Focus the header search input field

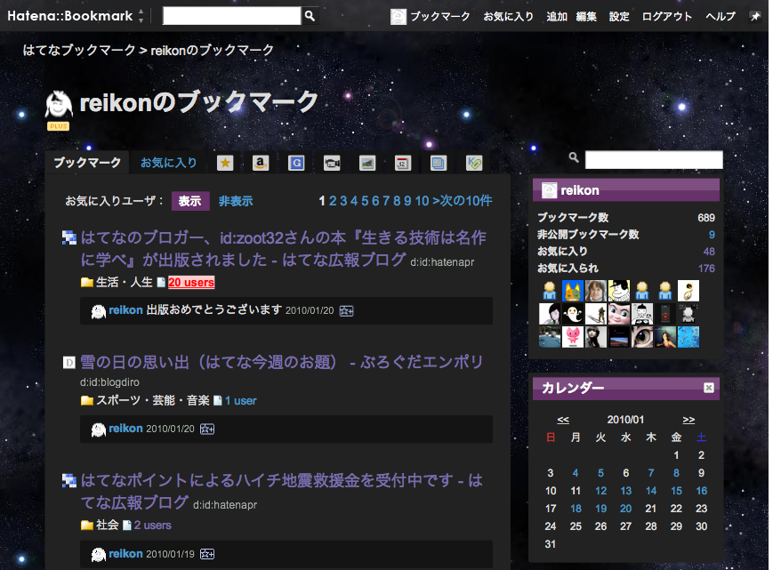tap(231, 16)
